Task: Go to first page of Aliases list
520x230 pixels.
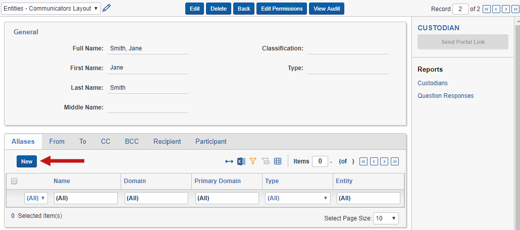Action: [x=363, y=161]
